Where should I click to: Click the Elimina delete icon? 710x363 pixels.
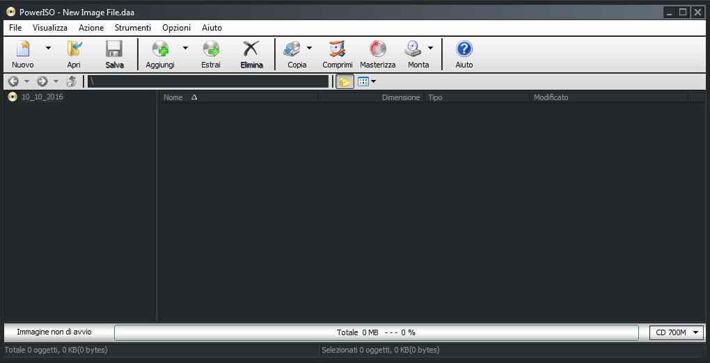251,49
